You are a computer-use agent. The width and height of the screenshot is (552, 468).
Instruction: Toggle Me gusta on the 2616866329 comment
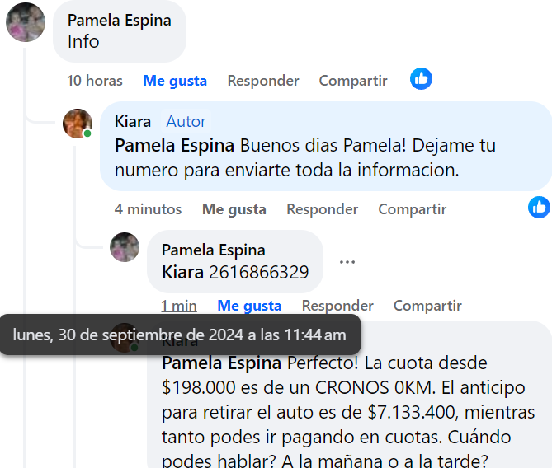[x=249, y=306]
